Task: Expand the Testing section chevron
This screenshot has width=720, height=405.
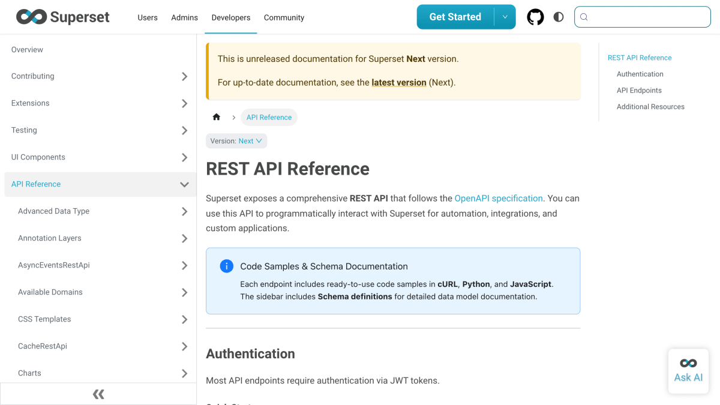Action: pos(184,130)
